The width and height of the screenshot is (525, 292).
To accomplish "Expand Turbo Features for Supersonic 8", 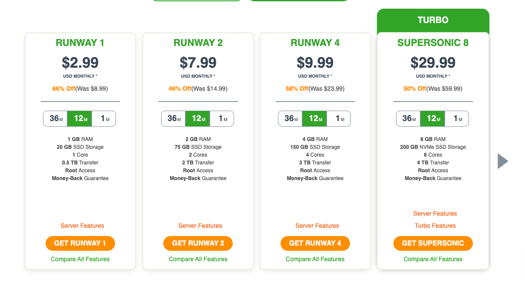I will [435, 226].
